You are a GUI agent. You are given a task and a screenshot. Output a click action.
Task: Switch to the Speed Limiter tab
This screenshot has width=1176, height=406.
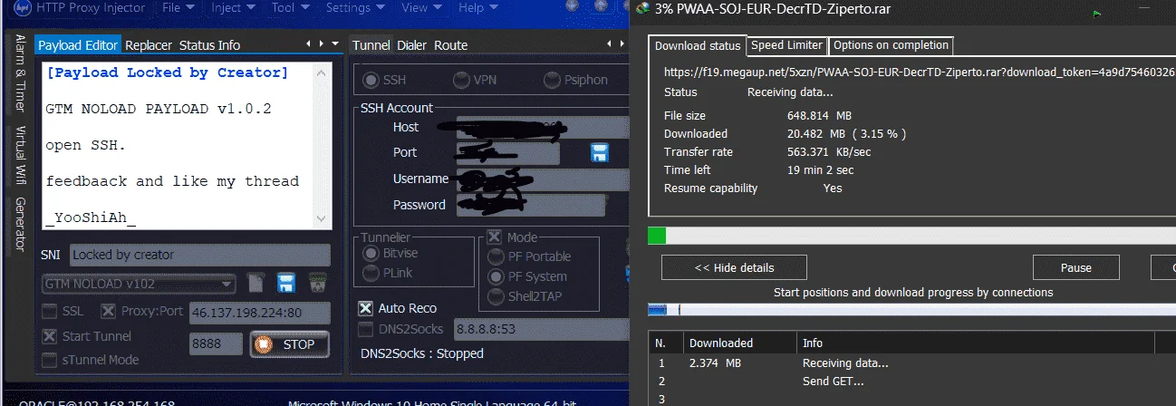click(x=787, y=45)
